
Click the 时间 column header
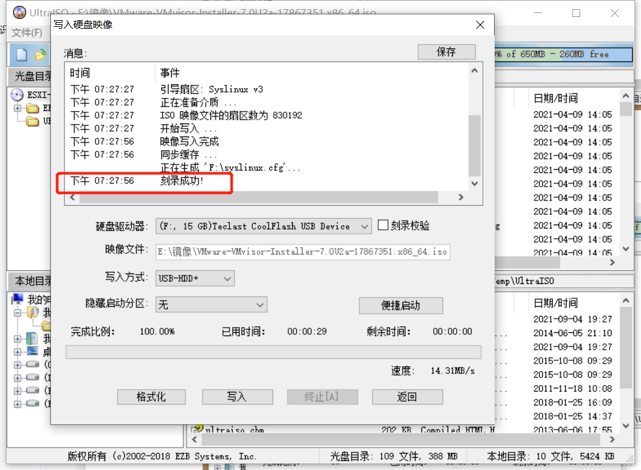[80, 73]
